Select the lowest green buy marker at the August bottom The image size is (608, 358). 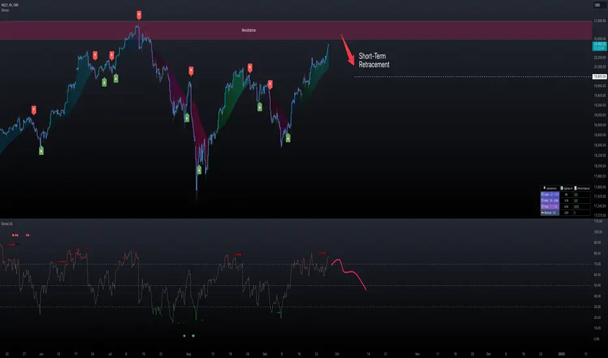tap(200, 169)
